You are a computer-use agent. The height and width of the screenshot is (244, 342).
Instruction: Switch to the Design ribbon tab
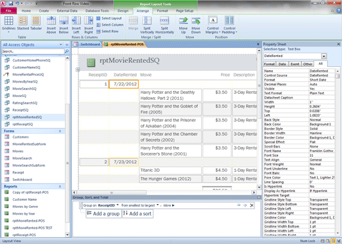(123, 10)
